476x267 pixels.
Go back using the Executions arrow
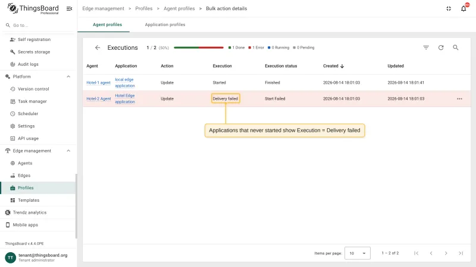[98, 47]
